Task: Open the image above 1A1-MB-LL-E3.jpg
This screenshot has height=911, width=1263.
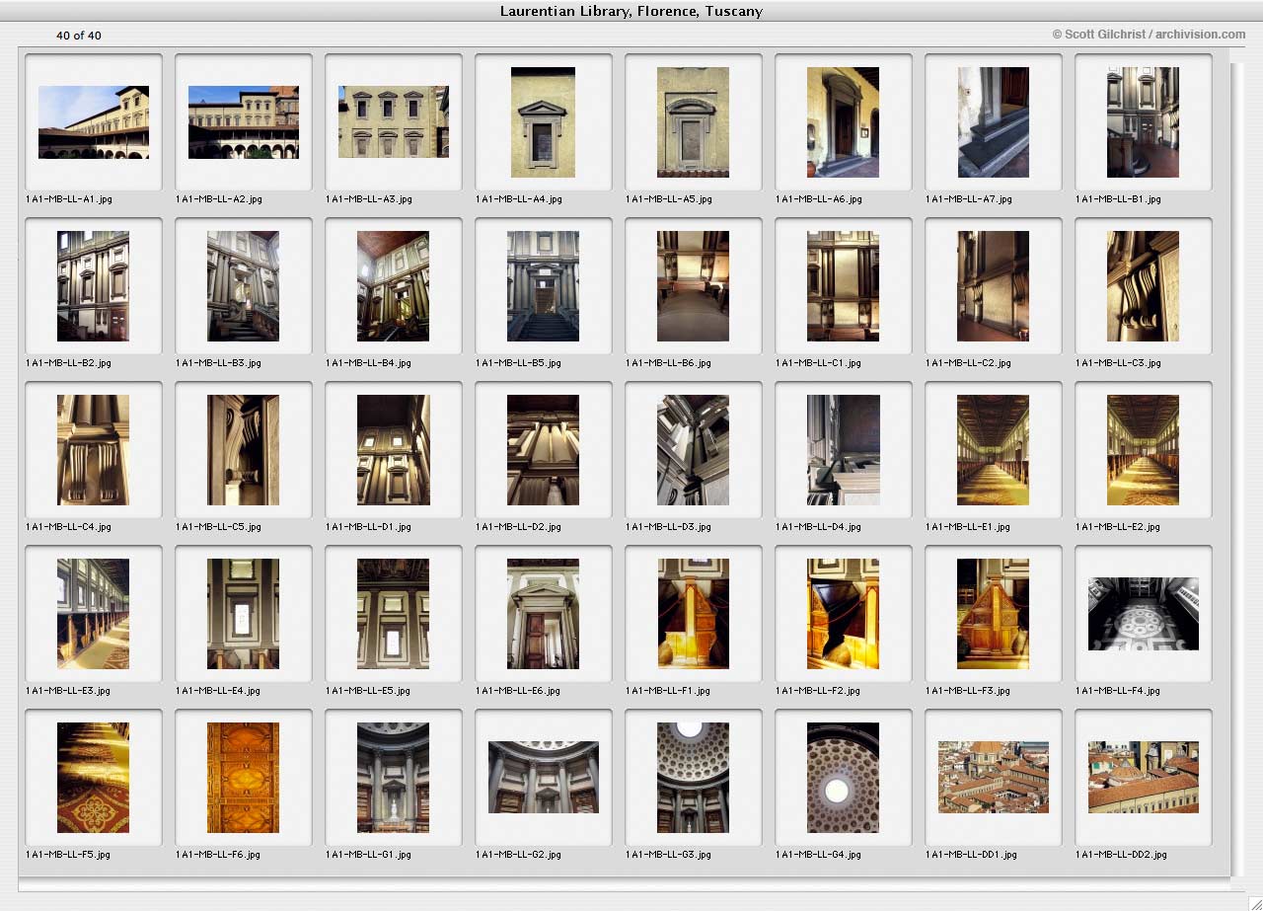Action: tap(94, 614)
